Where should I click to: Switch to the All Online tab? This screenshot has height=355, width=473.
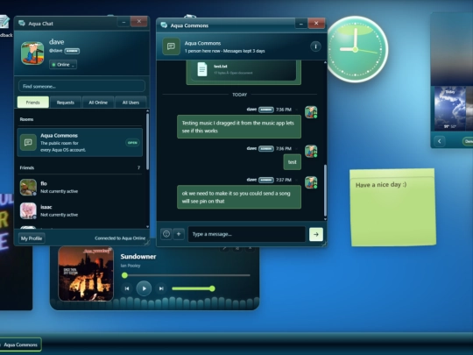pyautogui.click(x=98, y=103)
